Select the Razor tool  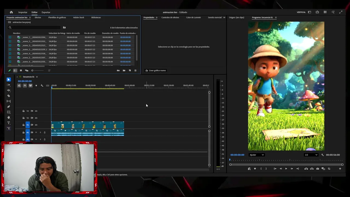click(x=9, y=96)
